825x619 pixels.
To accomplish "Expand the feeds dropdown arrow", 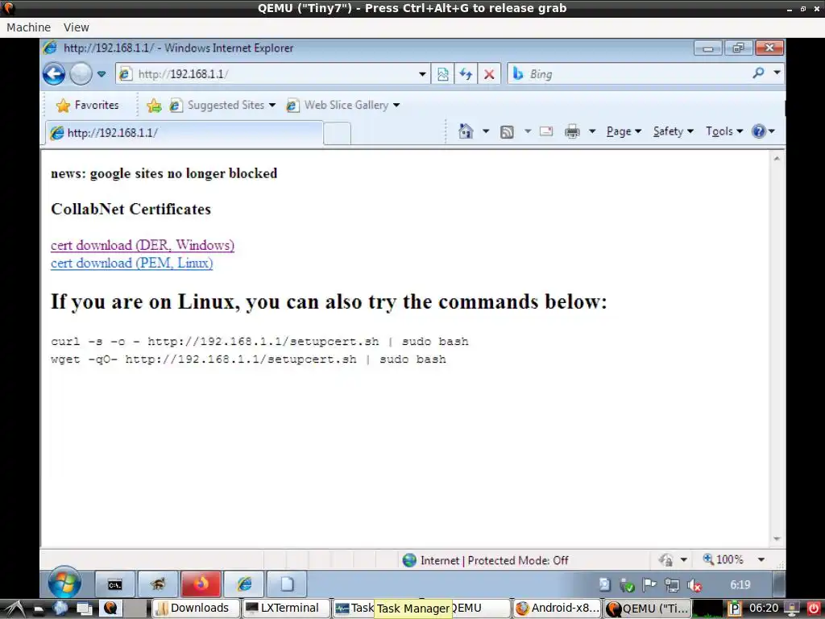I will pos(527,131).
